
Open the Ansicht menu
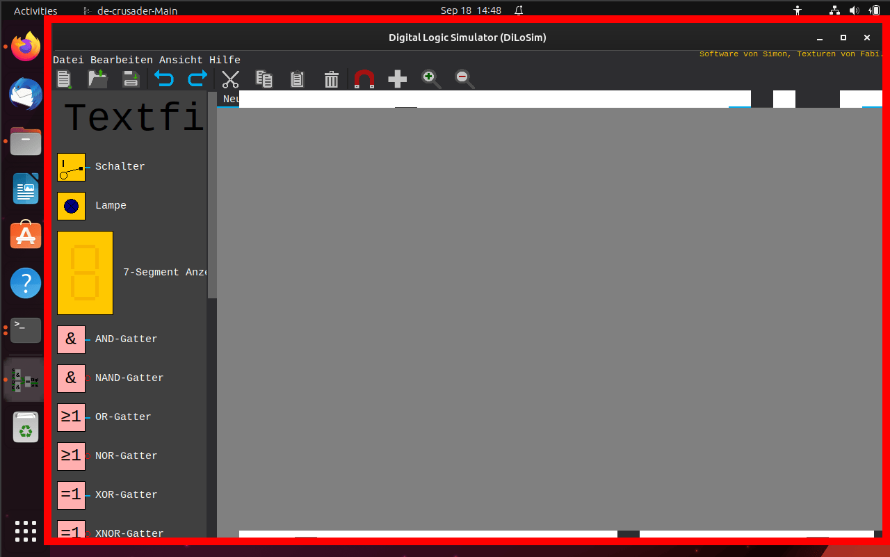pyautogui.click(x=181, y=60)
